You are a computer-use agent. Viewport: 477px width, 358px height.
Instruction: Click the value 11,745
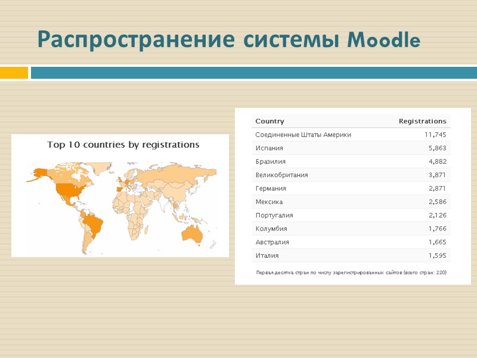pyautogui.click(x=435, y=135)
